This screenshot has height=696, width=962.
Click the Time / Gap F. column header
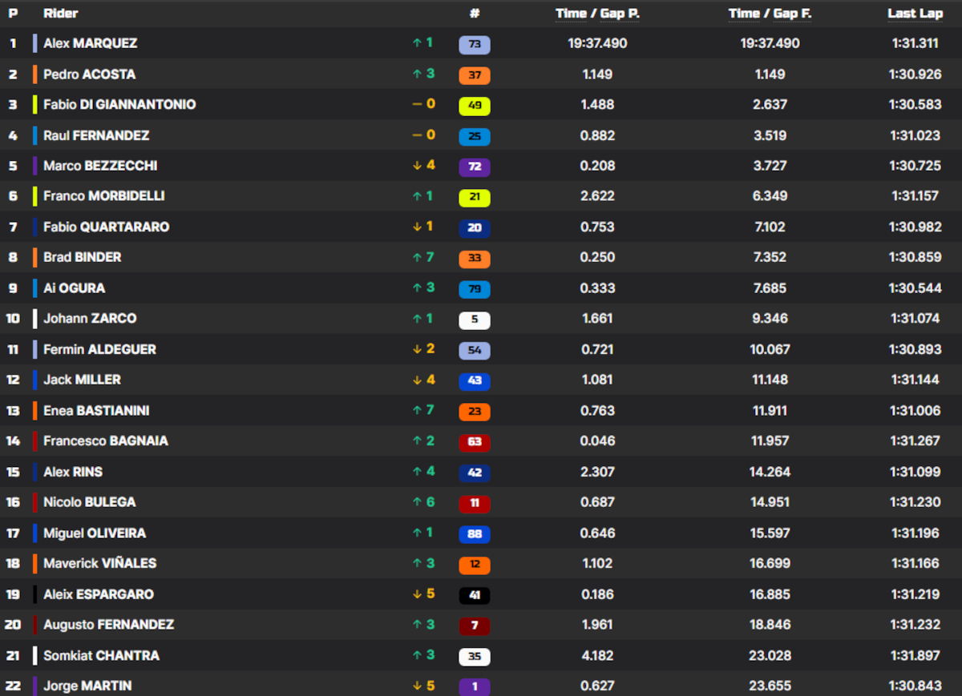pyautogui.click(x=770, y=14)
